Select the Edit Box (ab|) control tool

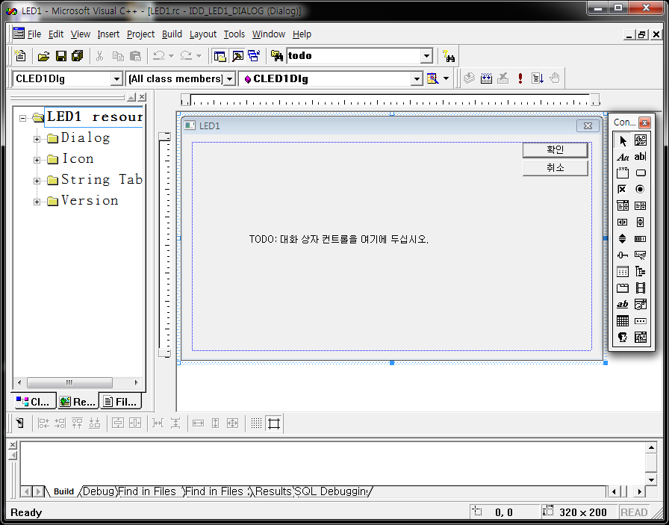click(x=641, y=157)
